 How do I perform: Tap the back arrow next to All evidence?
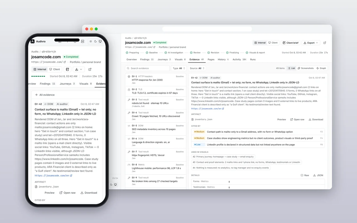37,95
